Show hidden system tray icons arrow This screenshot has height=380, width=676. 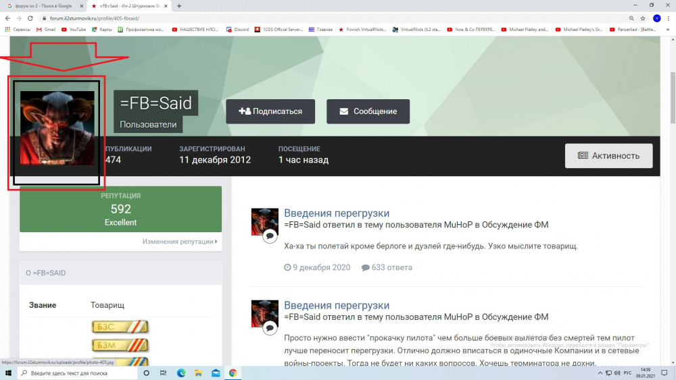(600, 373)
